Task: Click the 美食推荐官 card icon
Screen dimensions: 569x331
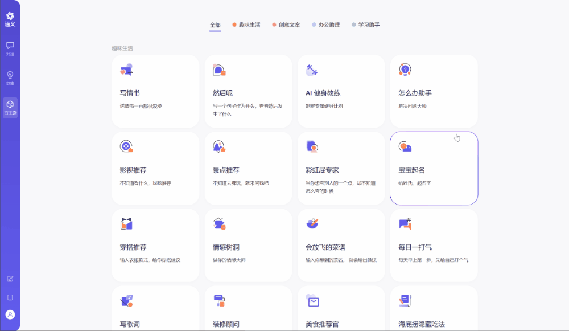Action: click(x=312, y=300)
